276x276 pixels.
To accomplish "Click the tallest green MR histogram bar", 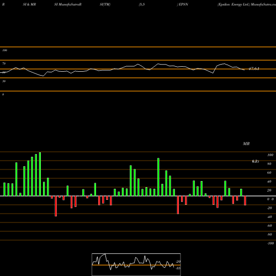I will 40,174.
